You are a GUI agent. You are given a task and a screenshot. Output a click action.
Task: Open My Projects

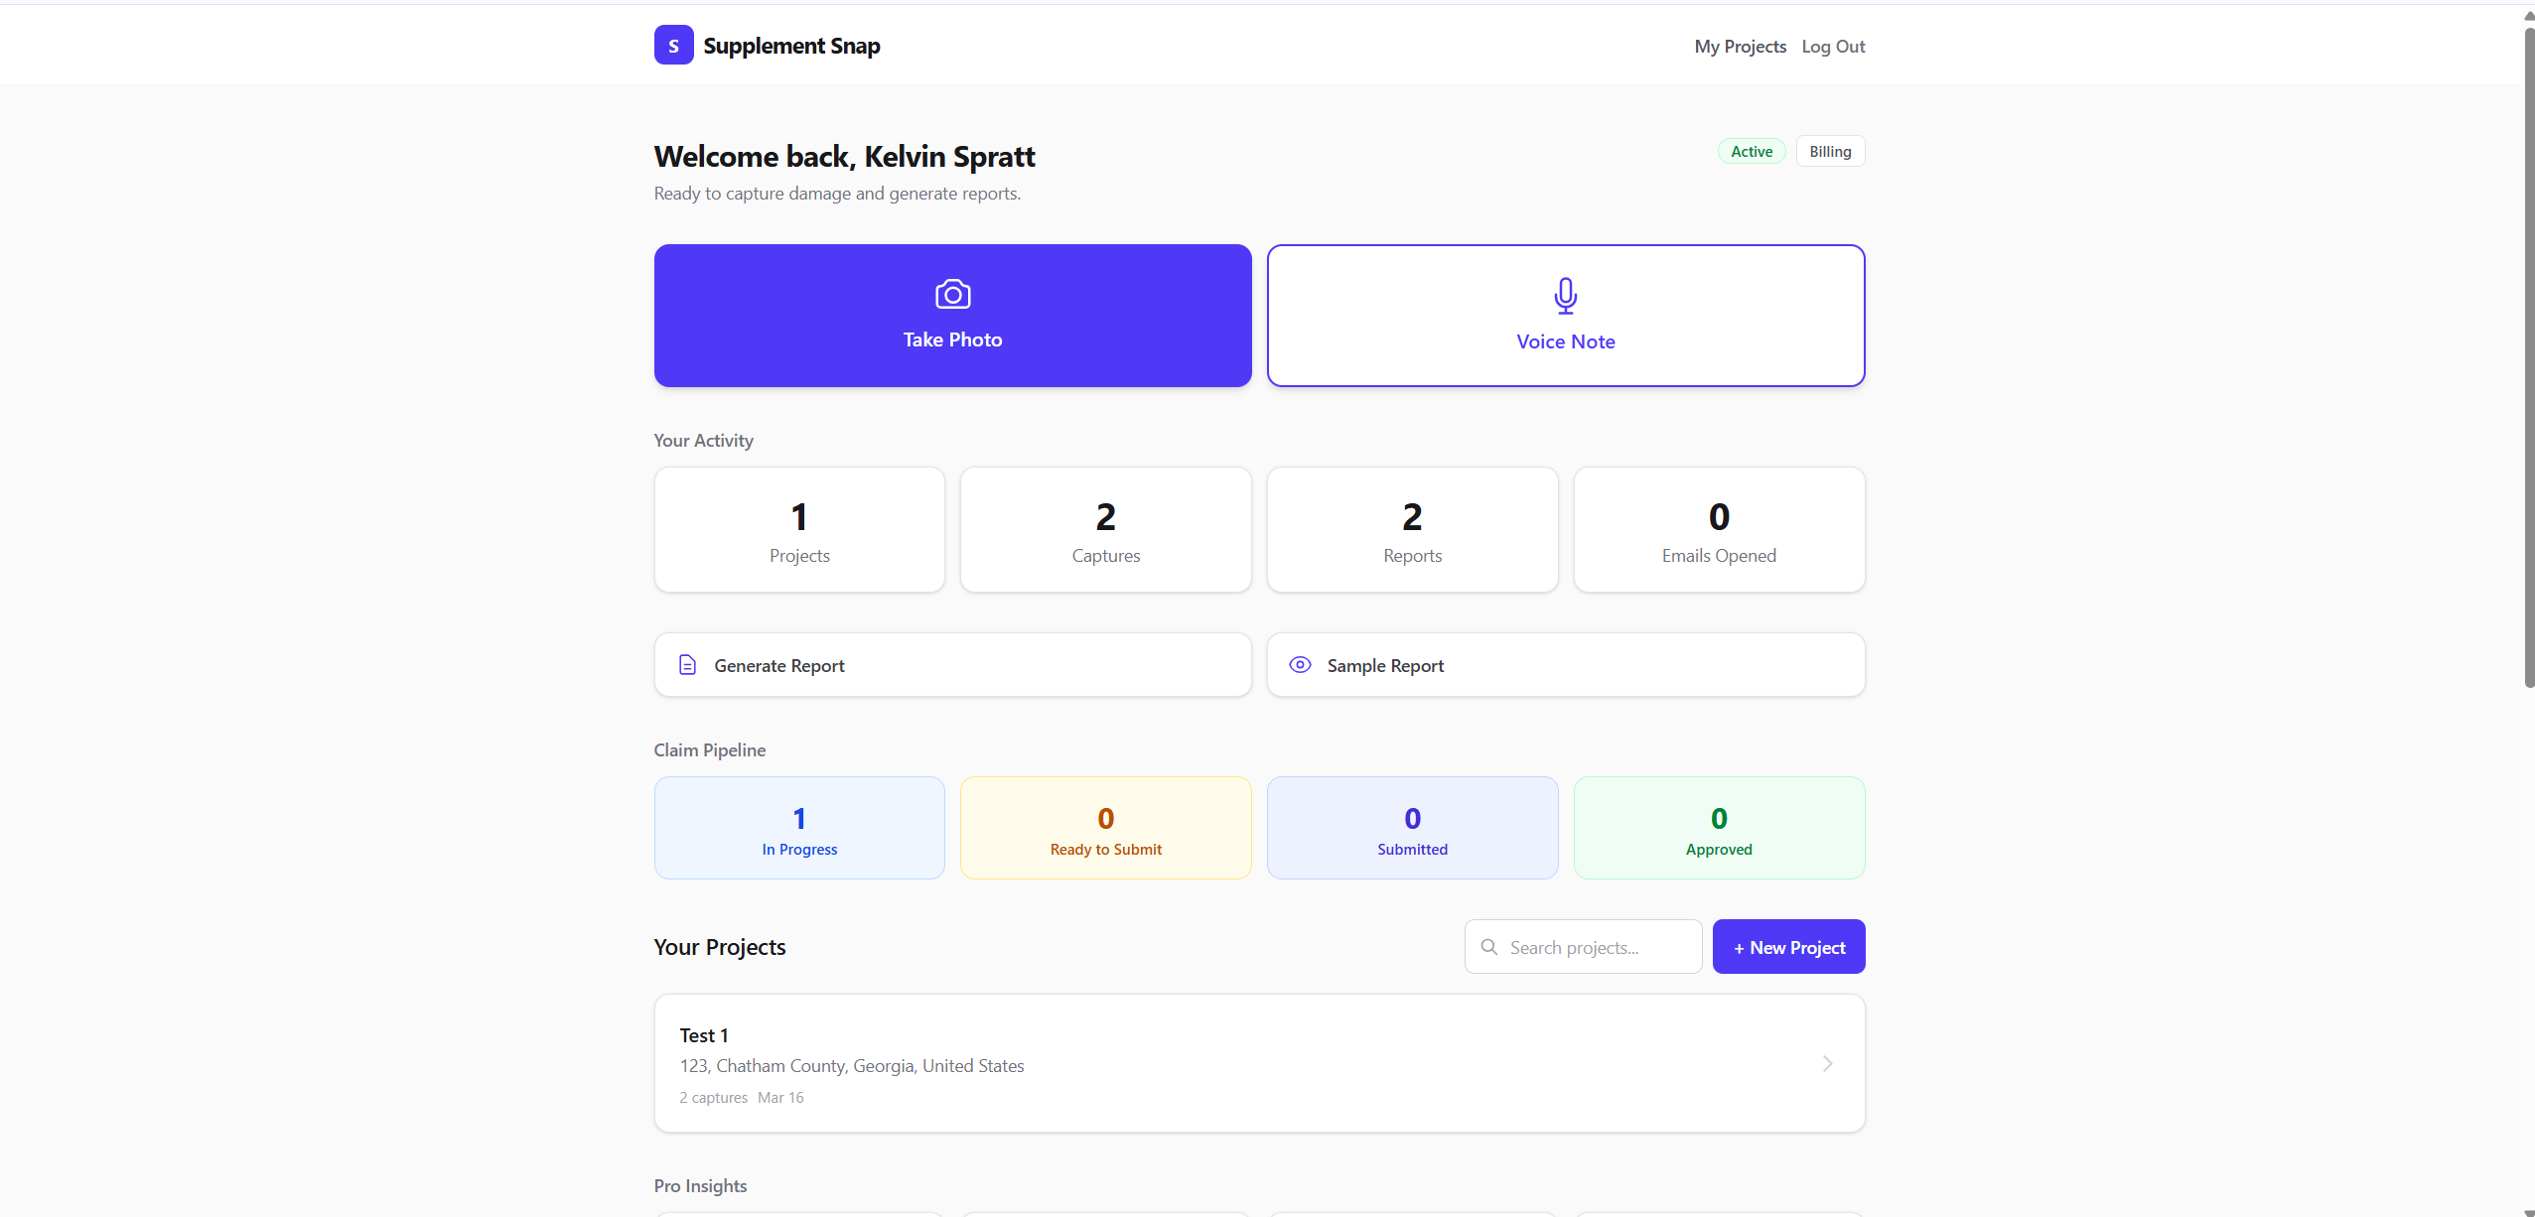tap(1740, 46)
